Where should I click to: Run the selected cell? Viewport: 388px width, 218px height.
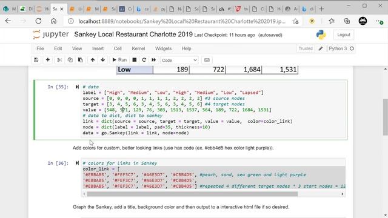coord(119,60)
